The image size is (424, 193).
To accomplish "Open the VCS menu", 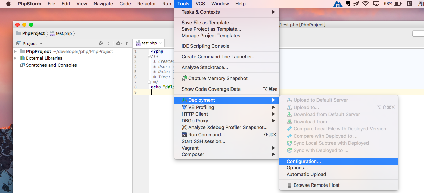I will pos(200,4).
